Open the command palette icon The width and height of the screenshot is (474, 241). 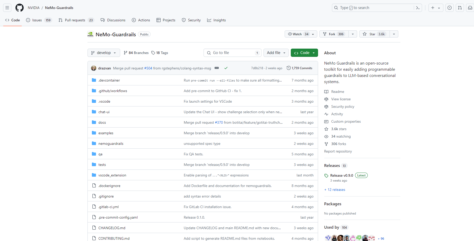click(x=418, y=8)
